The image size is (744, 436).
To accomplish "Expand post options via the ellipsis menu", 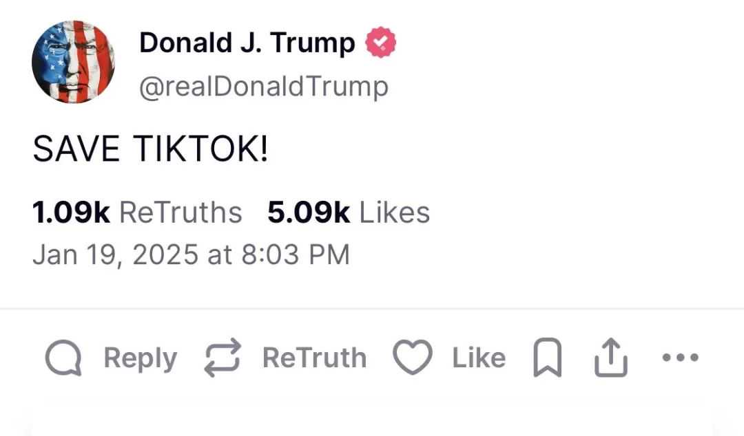I will click(x=680, y=357).
